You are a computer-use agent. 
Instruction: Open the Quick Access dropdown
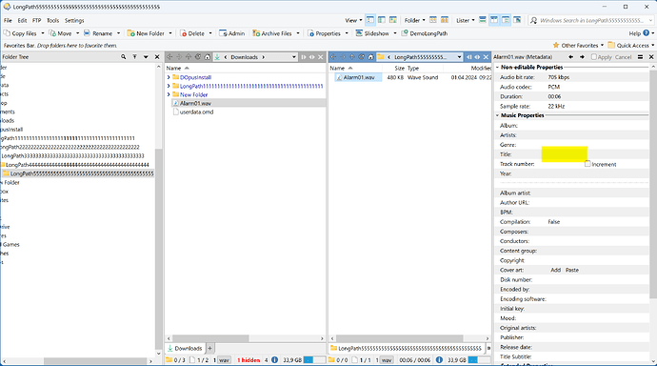(631, 46)
